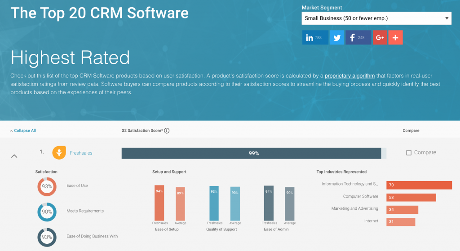Click the Ease of Use label
Screen dimensions: 460x251
pyautogui.click(x=77, y=186)
